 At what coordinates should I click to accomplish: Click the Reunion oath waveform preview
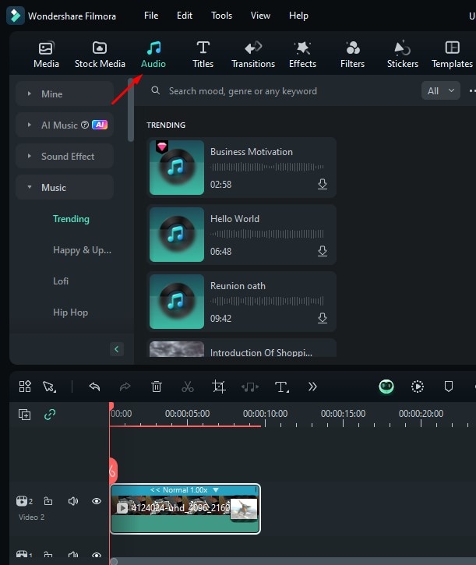point(267,301)
